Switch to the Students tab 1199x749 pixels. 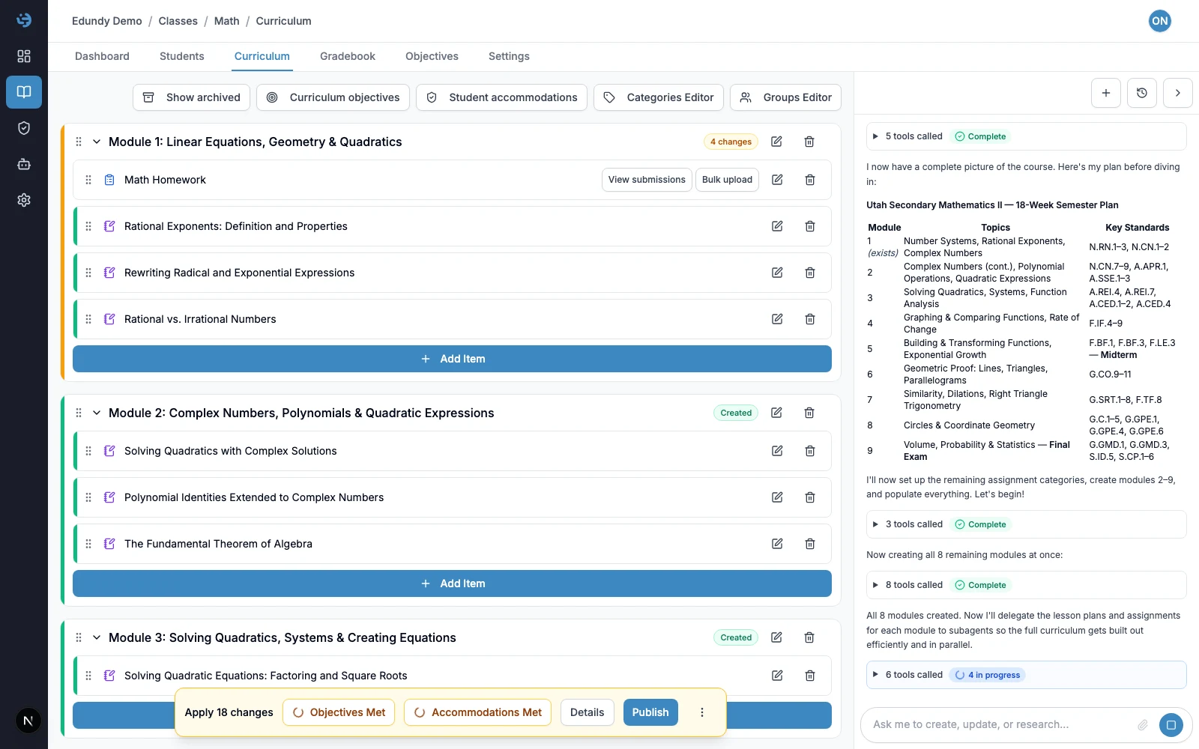[181, 56]
